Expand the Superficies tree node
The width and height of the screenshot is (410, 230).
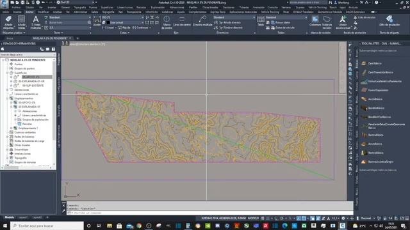coord(7,73)
